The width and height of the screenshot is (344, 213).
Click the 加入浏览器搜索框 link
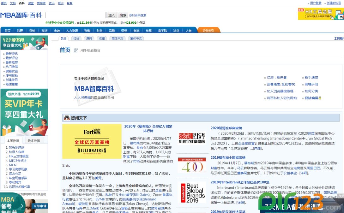tap(280, 91)
